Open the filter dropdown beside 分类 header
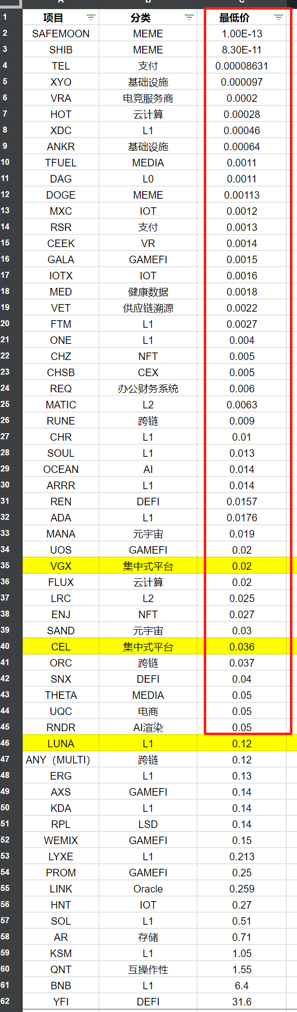This screenshot has width=297, height=1012. pos(189,17)
